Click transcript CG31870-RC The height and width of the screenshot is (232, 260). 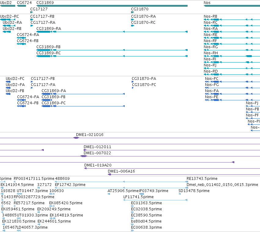click(143, 23)
